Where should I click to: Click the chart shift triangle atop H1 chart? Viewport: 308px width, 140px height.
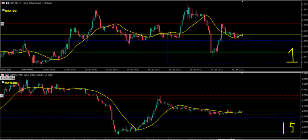click(x=243, y=1)
